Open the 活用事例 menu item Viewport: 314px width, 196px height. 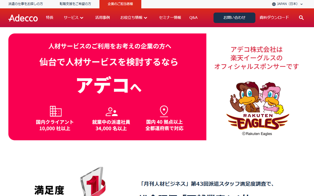103,18
